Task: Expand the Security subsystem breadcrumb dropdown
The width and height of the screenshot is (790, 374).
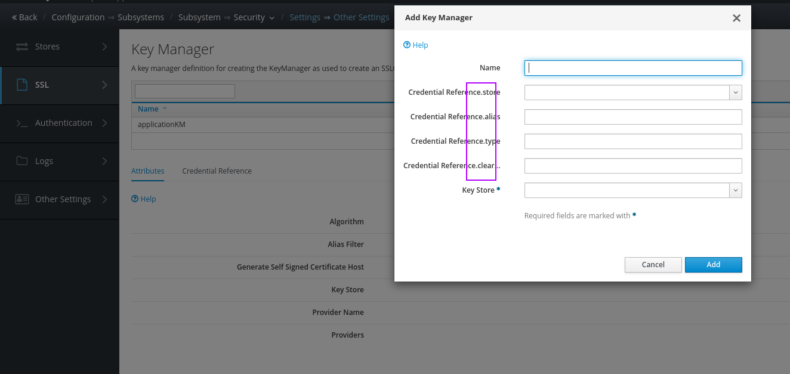Action: 272,18
